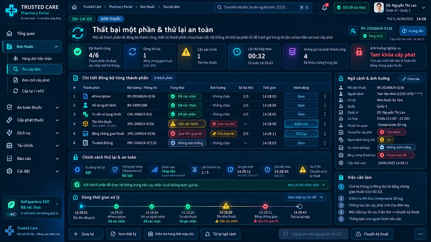431x242 pixels.
Task: Click the Bằng chứng giao failed timeline marker
Action: pos(265,206)
